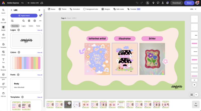
Task: Click the comments speech bubble icon
Action: pos(158,3)
